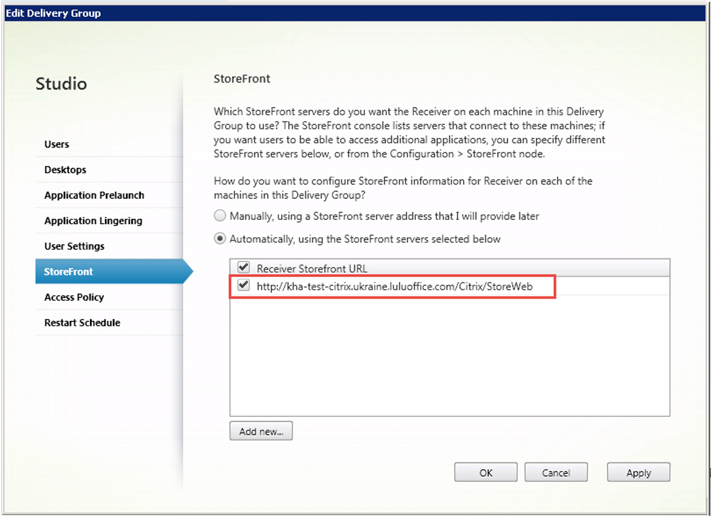Click the Receiver Storefront URL column header
Image resolution: width=711 pixels, height=517 pixels.
coord(312,268)
